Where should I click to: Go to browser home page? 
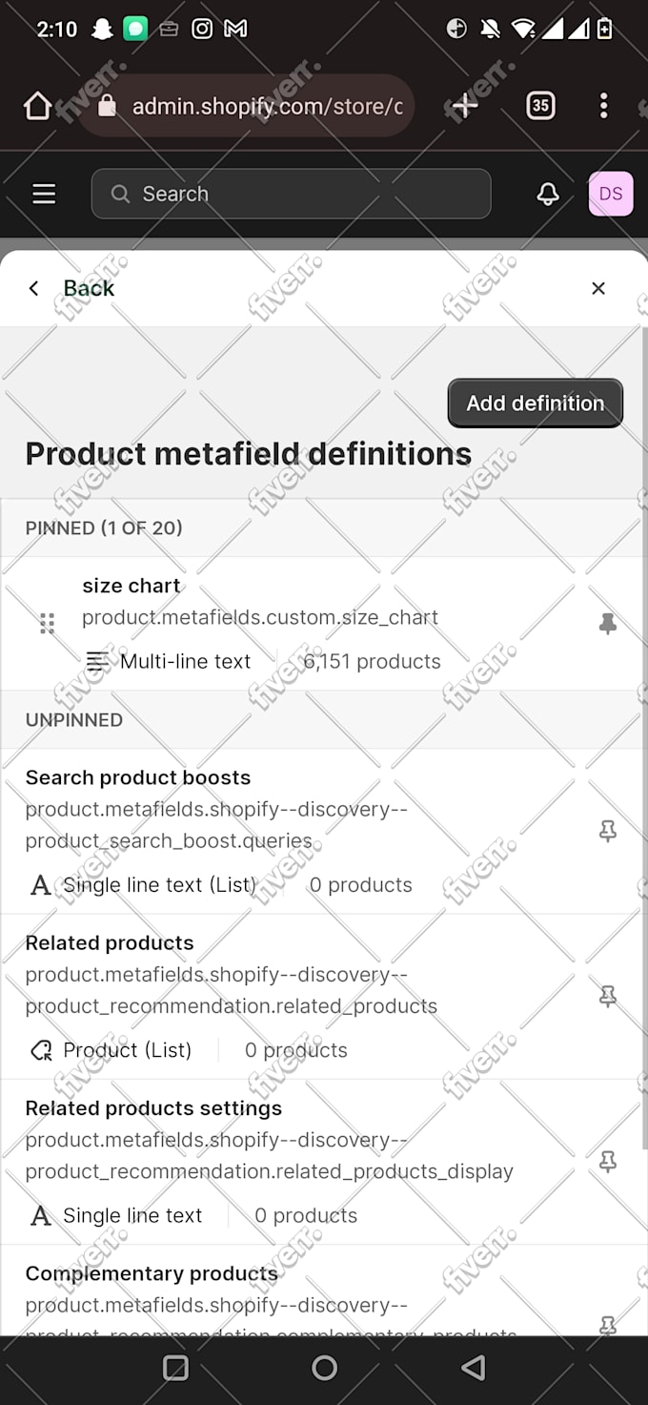point(37,106)
